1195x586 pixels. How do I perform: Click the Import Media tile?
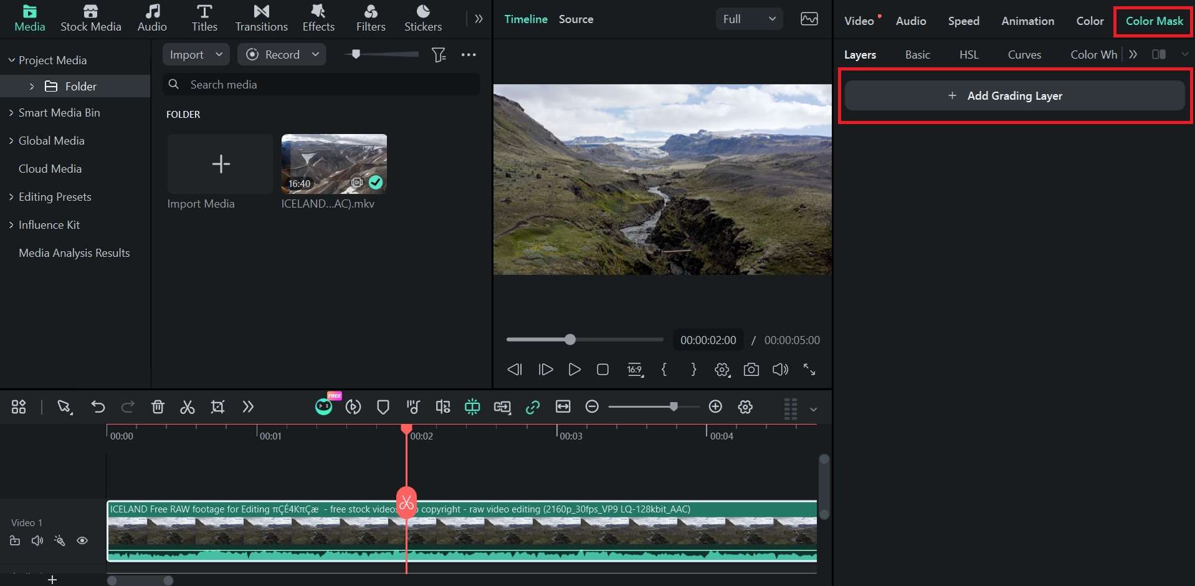pyautogui.click(x=220, y=164)
